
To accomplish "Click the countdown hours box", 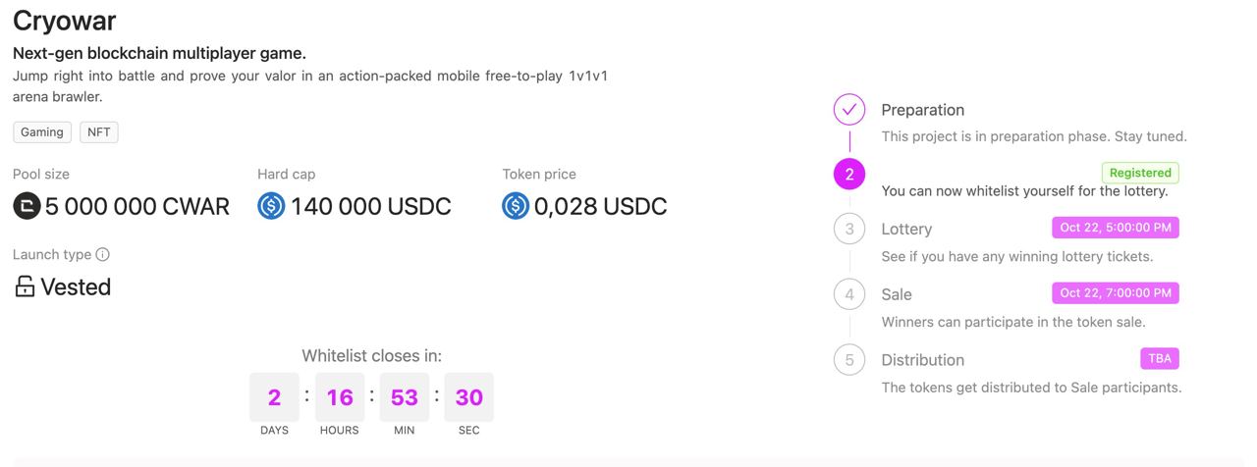I will [x=340, y=397].
